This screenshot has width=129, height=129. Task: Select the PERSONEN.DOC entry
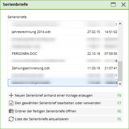pos(64,54)
